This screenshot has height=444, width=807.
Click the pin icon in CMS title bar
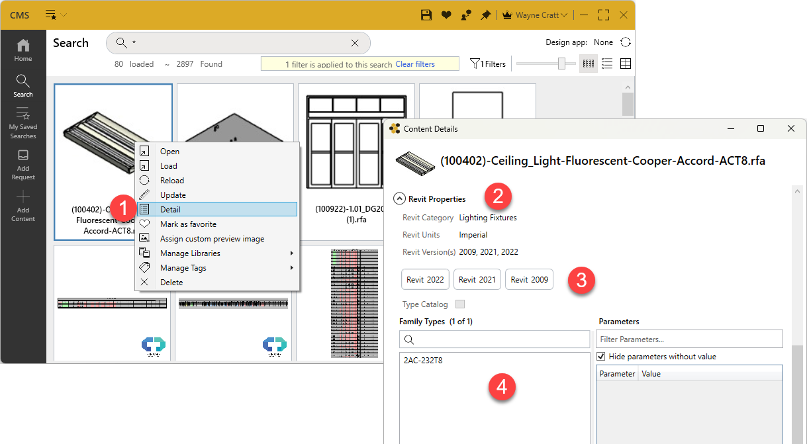coord(486,15)
